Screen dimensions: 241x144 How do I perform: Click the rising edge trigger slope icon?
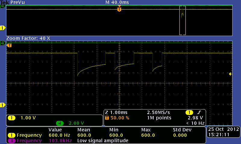click(x=199, y=112)
